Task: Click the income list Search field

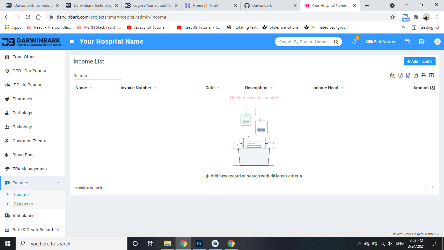Action: (x=97, y=76)
